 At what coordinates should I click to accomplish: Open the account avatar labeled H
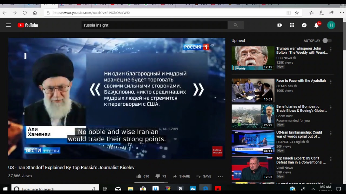tap(331, 25)
